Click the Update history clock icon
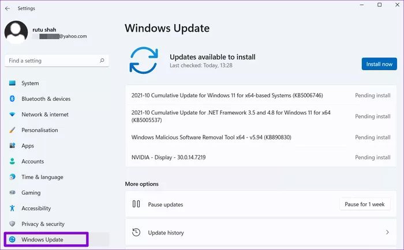Viewport: 404px width, 250px height. (136, 233)
